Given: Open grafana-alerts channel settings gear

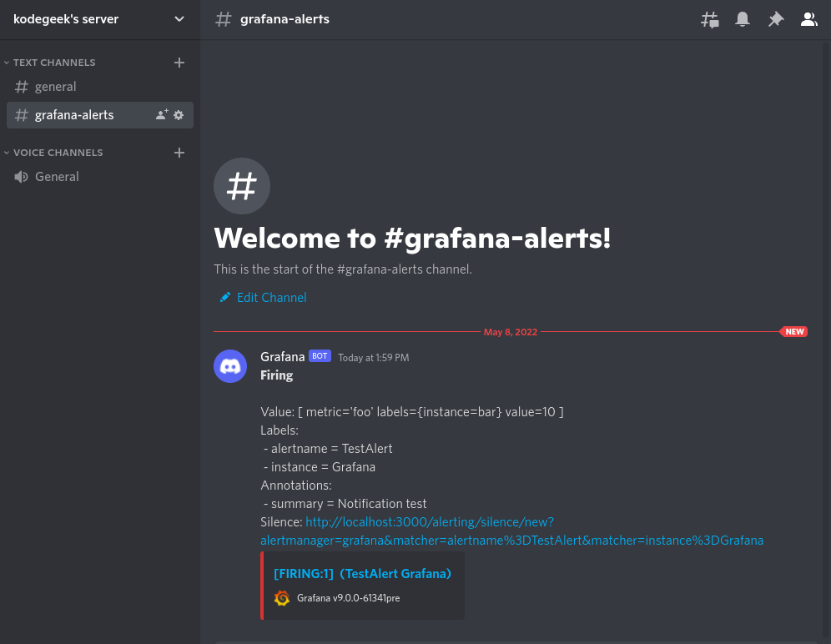Looking at the screenshot, I should point(179,115).
